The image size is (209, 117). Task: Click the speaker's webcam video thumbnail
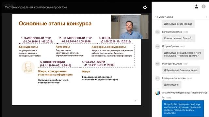pyautogui.click(x=130, y=27)
